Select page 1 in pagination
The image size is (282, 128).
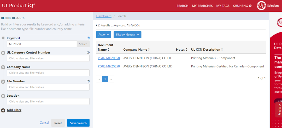(105, 79)
